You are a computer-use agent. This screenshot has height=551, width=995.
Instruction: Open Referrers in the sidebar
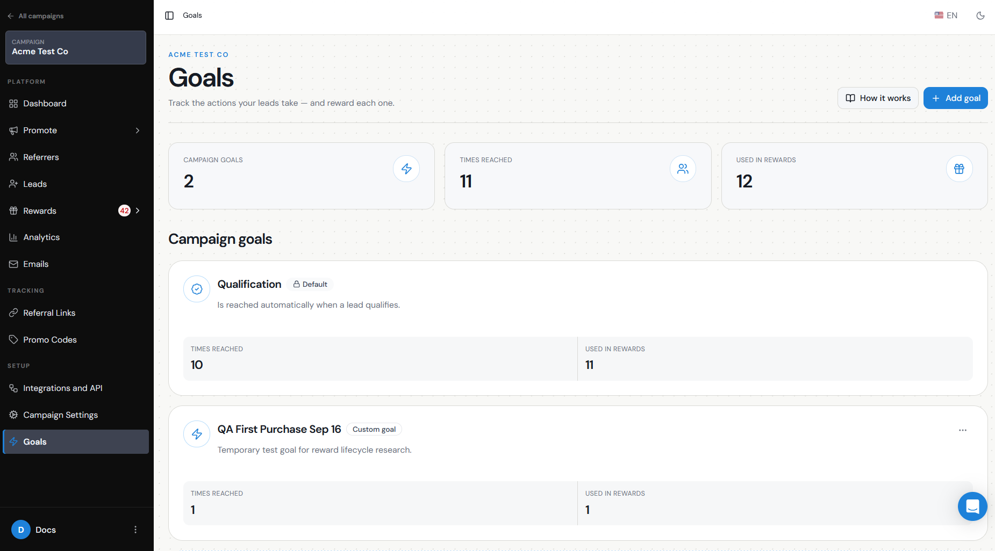click(x=76, y=157)
